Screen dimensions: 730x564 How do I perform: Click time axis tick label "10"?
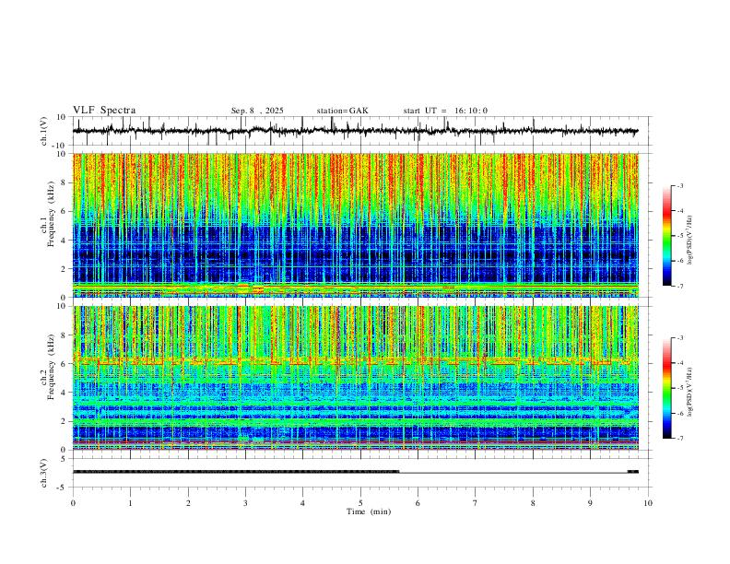[648, 503]
